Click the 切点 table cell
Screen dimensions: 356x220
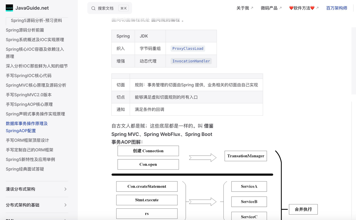point(121,97)
